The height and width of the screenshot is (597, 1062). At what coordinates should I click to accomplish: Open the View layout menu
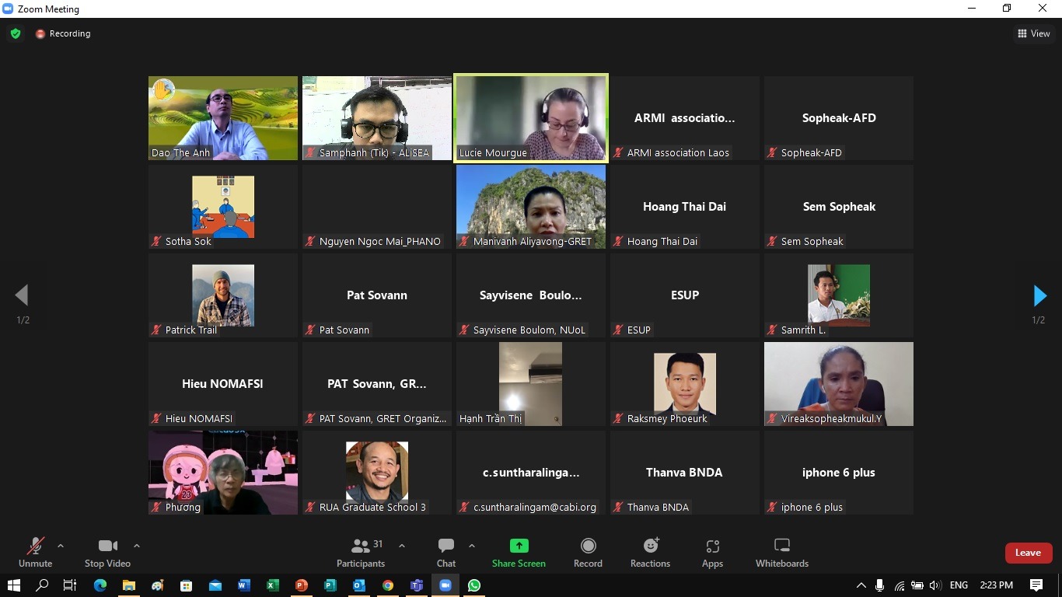[1033, 33]
